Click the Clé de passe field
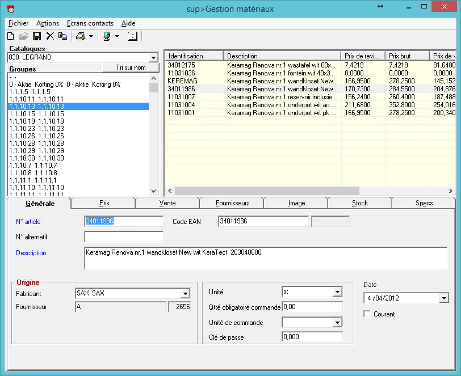Image resolution: width=461 pixels, height=376 pixels. [x=312, y=337]
